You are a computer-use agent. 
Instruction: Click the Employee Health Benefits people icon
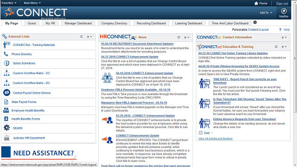[6, 110]
